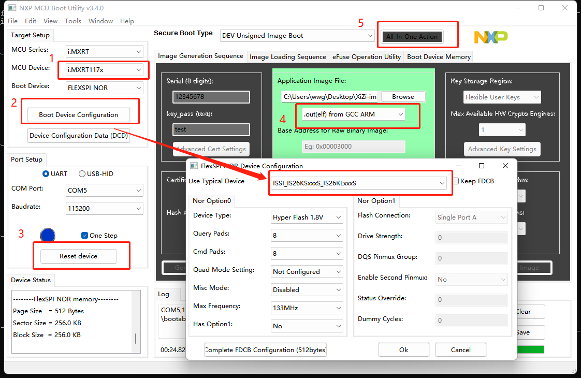This screenshot has height=378, width=581.
Task: Open the Max Available HW Crypto Engines dropdown
Action: 502,129
